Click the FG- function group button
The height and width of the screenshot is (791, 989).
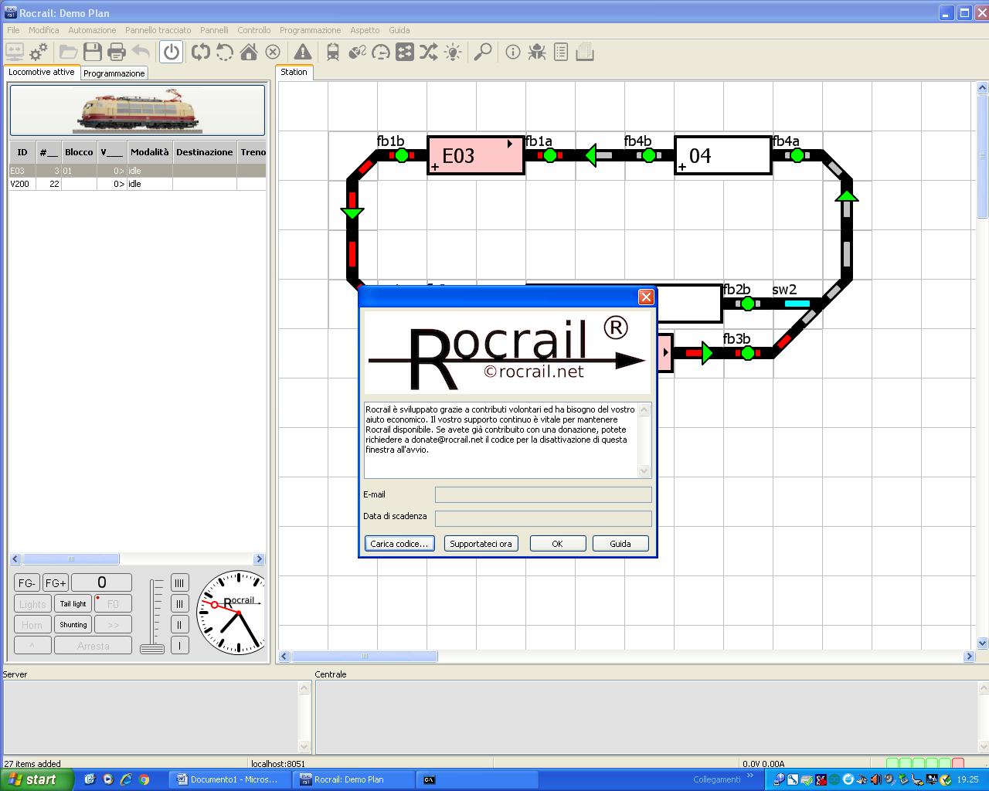click(x=26, y=583)
